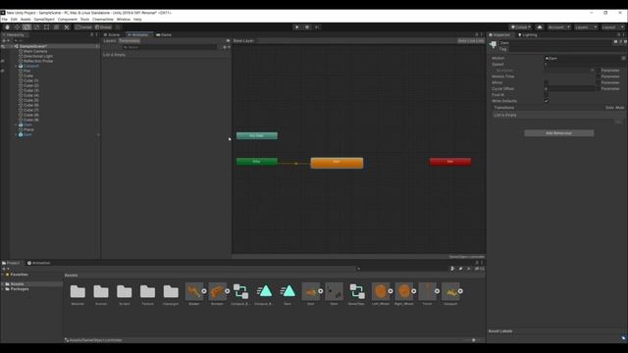Switch to the Animation tab in bottom panel
Viewport: 628px width, 353px height.
[39, 263]
